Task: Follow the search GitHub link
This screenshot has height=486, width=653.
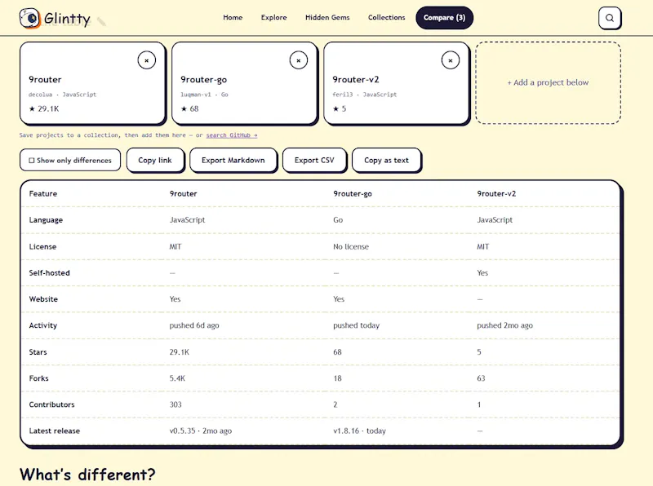Action: (x=232, y=135)
